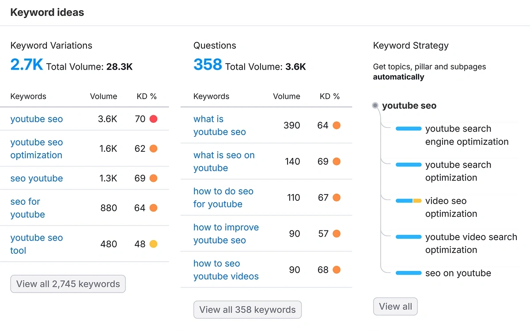Click Total Volume 3.6K text
The image size is (530, 331).
(265, 67)
